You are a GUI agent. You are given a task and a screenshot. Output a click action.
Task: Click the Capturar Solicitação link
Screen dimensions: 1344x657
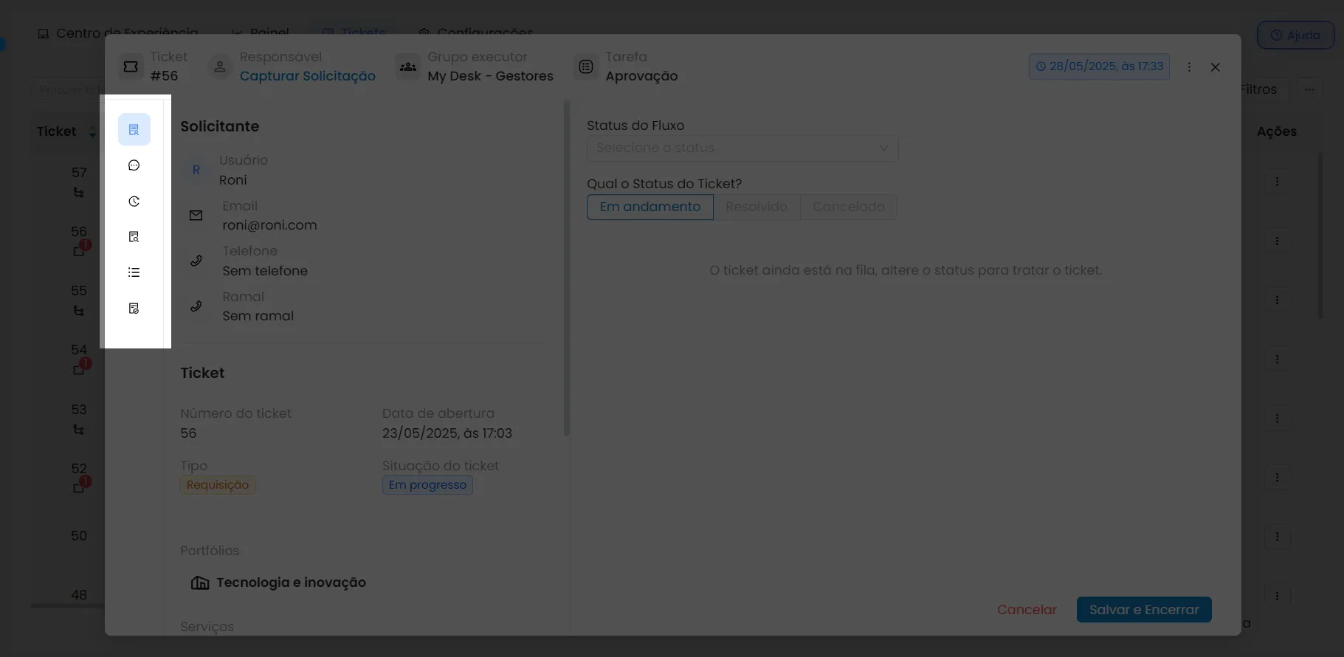pos(308,76)
